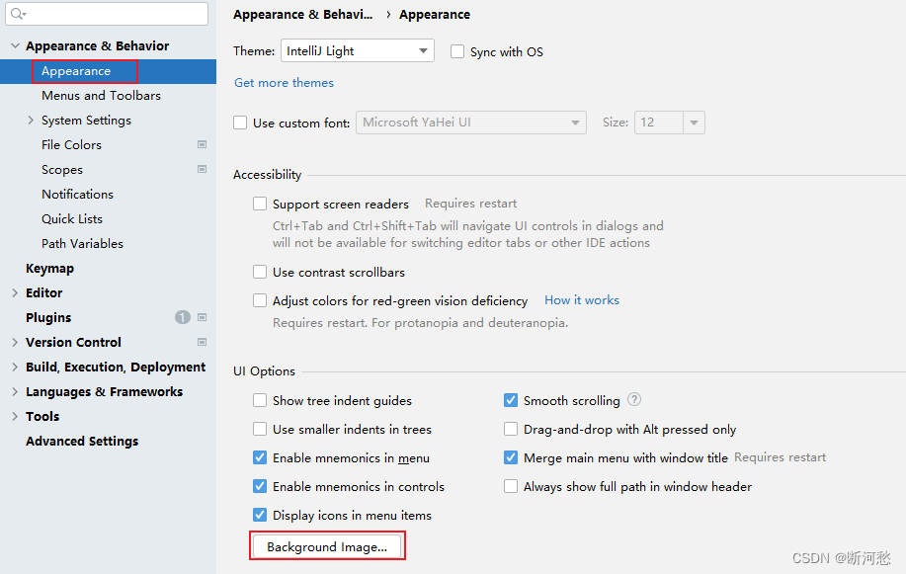The image size is (906, 574).
Task: Click the Background Image... button
Action: 327,546
